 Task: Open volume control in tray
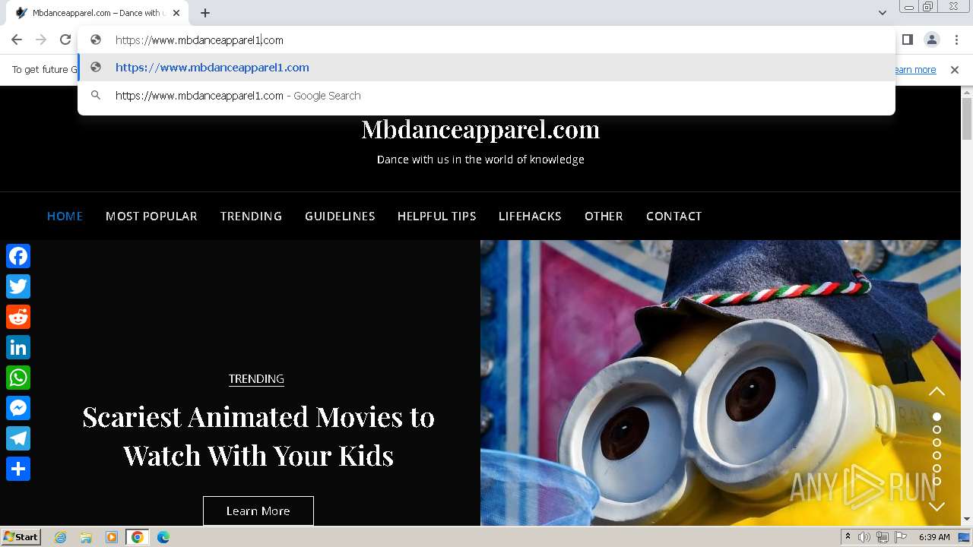pyautogui.click(x=864, y=537)
